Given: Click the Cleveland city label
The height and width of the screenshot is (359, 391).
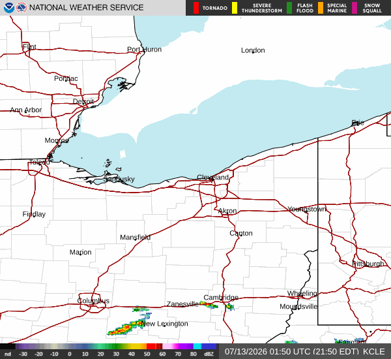Looking at the screenshot, I should [212, 178].
